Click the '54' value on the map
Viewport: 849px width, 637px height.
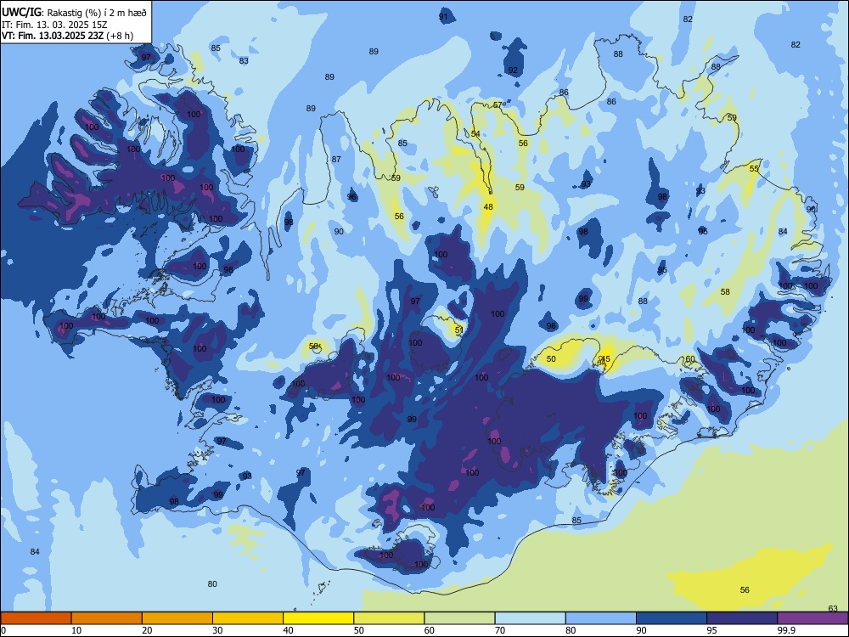pyautogui.click(x=475, y=134)
